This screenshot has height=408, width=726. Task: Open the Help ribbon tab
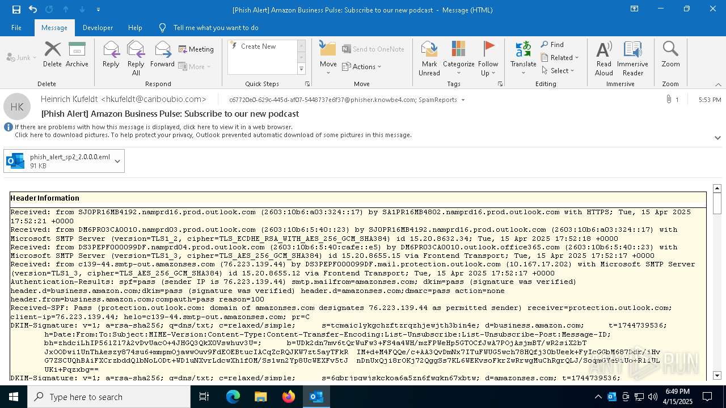(135, 27)
